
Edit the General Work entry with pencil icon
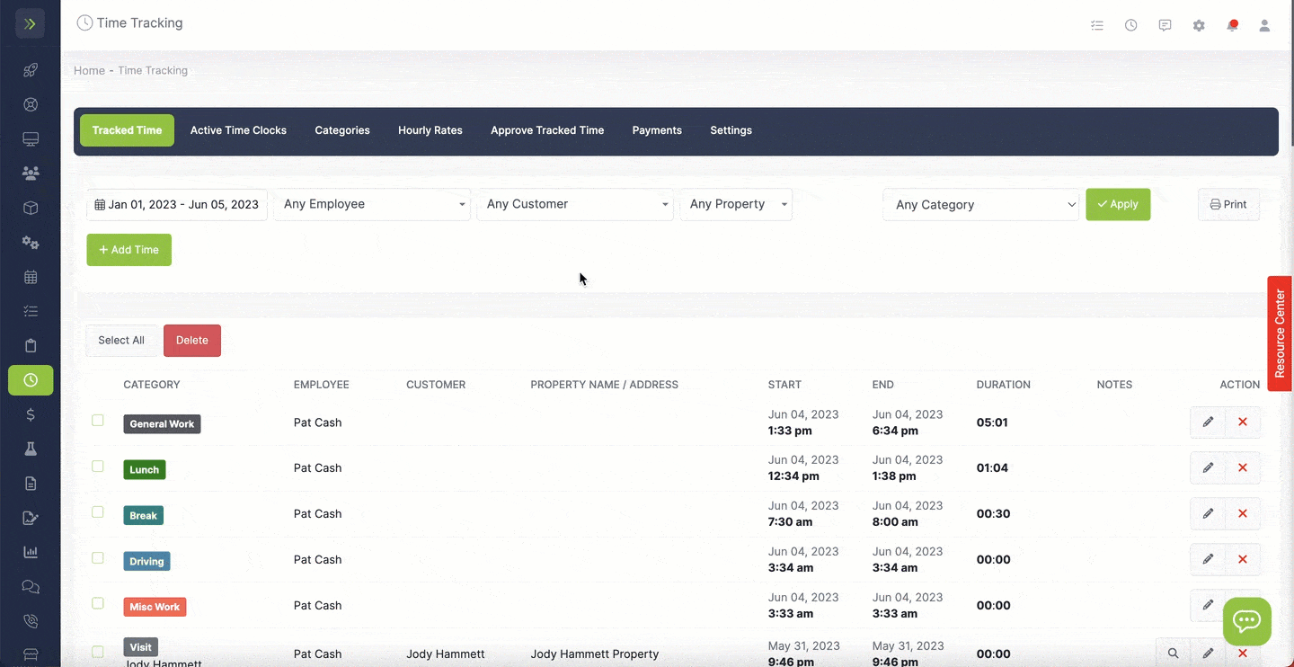(1208, 422)
